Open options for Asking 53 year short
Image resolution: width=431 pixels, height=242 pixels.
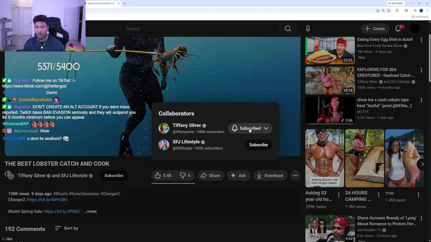click(x=339, y=195)
